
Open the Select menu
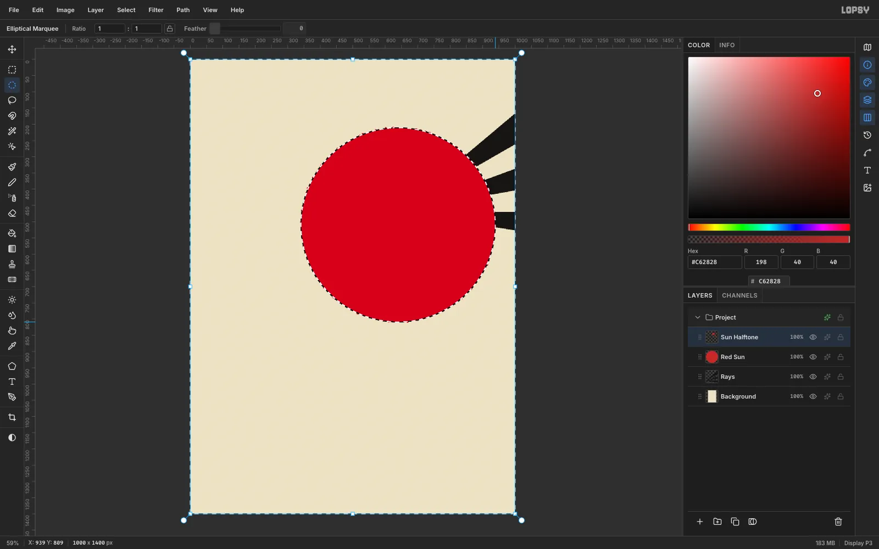coord(126,10)
